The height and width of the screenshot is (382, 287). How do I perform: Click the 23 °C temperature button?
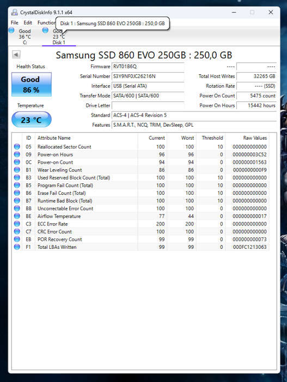[32, 120]
